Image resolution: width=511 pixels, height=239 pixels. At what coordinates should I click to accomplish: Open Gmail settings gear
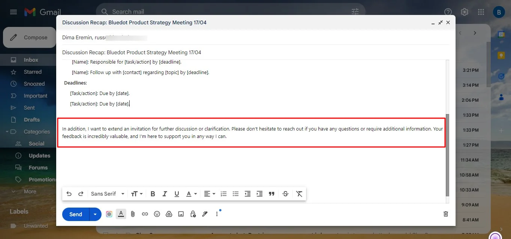[x=464, y=12]
